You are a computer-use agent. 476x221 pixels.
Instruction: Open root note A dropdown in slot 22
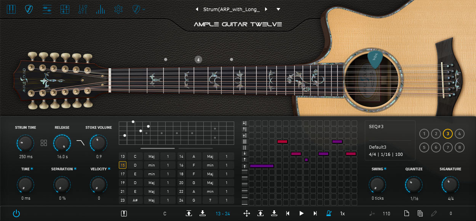pyautogui.click(x=194, y=191)
